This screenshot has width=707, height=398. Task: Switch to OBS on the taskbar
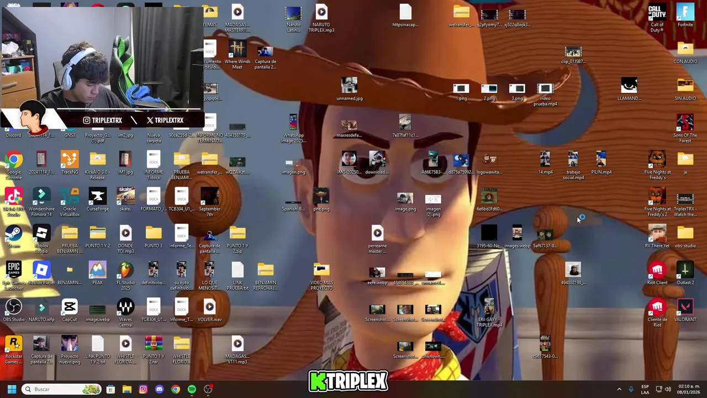208,389
